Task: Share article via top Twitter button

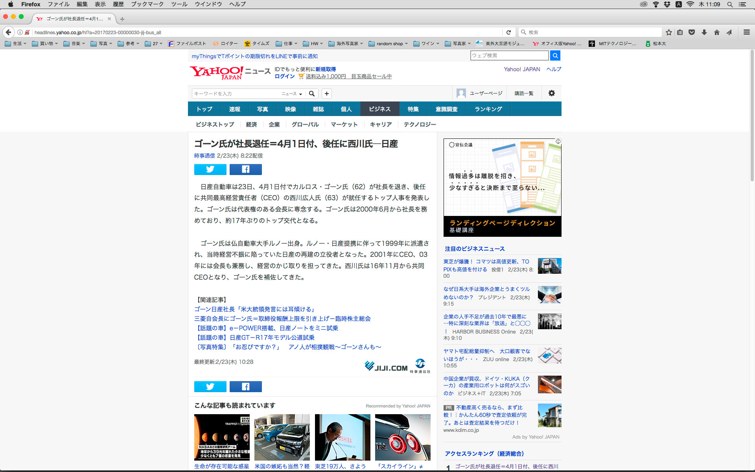Action: 210,169
